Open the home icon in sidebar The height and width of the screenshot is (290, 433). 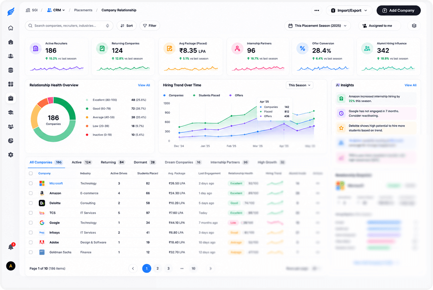click(11, 28)
